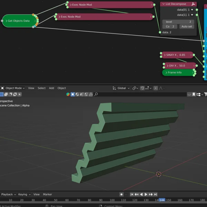Toggle proportional editing in viewport header
Viewport: 207px width, 207px height.
point(156,88)
